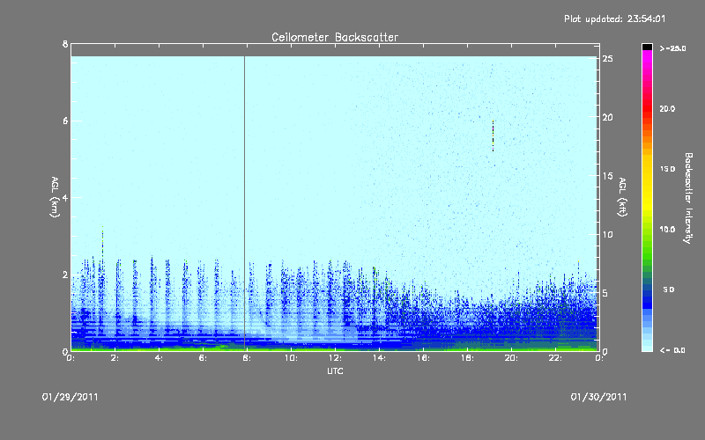This screenshot has height=440, width=705.
Task: Click the '<= 0.0' colorbar label
Action: click(672, 350)
